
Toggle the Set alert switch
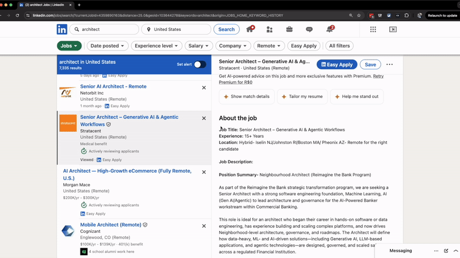point(200,64)
